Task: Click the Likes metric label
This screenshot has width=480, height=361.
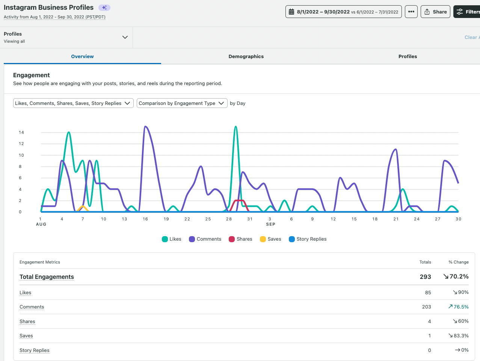Action: click(25, 292)
